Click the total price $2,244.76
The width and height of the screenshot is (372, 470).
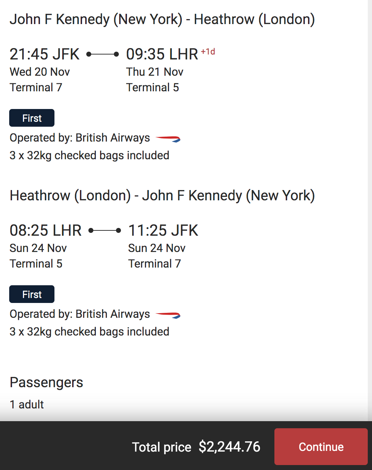click(229, 447)
